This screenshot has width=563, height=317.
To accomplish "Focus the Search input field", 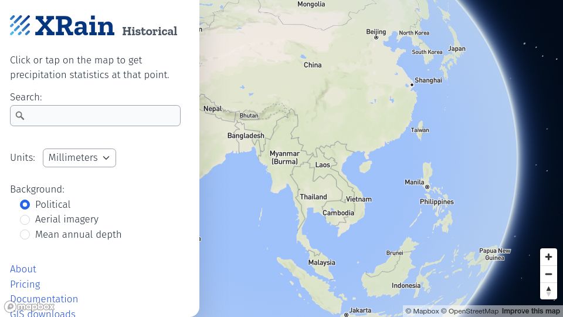I will (95, 116).
